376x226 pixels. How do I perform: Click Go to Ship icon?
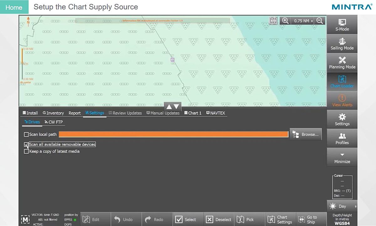point(308,219)
